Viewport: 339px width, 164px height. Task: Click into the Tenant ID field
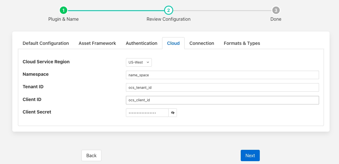(222, 87)
